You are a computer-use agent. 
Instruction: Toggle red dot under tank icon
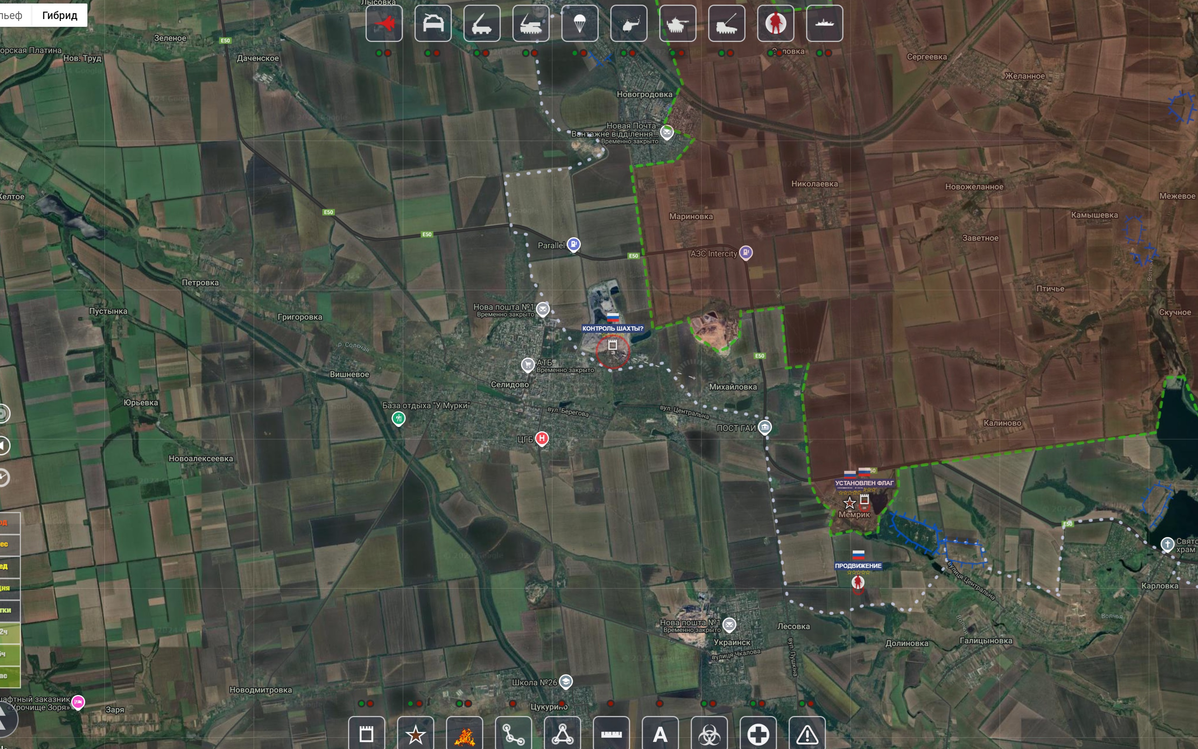click(x=682, y=53)
